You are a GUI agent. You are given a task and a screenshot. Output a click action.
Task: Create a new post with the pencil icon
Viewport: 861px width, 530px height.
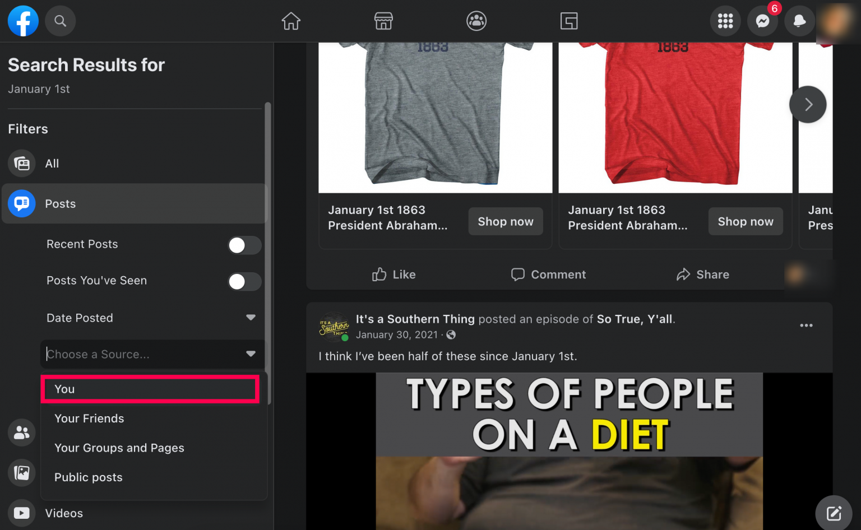coord(834,512)
